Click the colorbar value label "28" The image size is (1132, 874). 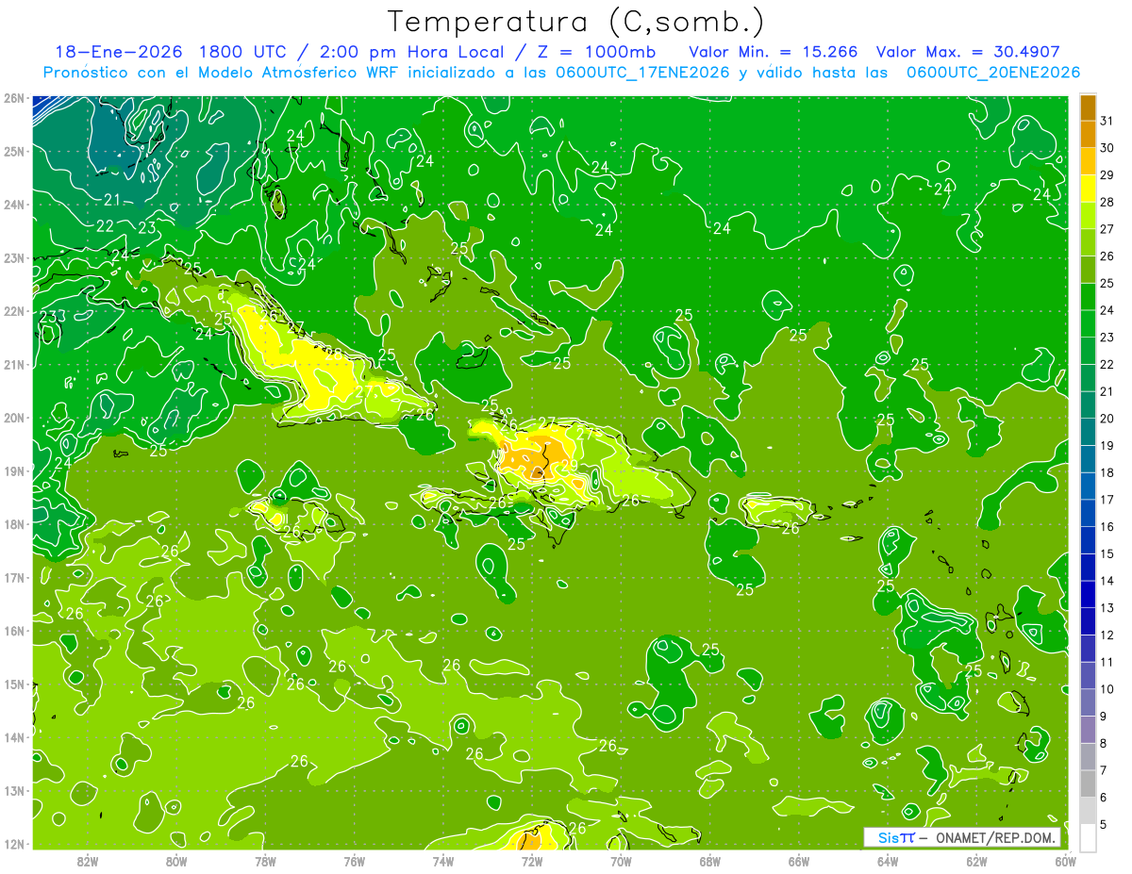(1107, 202)
